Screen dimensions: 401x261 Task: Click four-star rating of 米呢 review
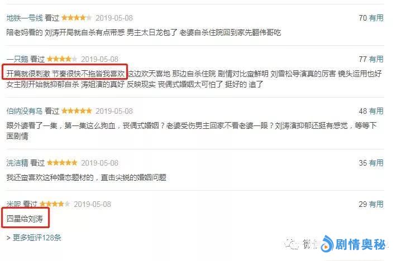tap(55, 204)
